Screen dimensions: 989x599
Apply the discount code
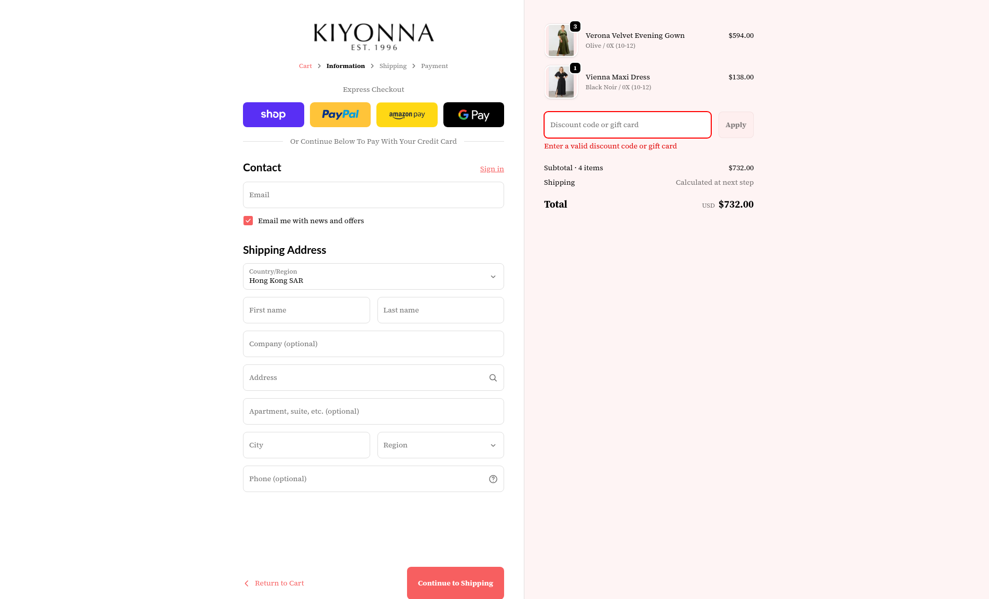pyautogui.click(x=736, y=125)
